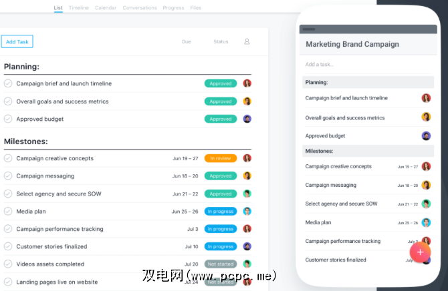The height and width of the screenshot is (291, 448).
Task: Open the Conversations tab
Action: coord(140,8)
